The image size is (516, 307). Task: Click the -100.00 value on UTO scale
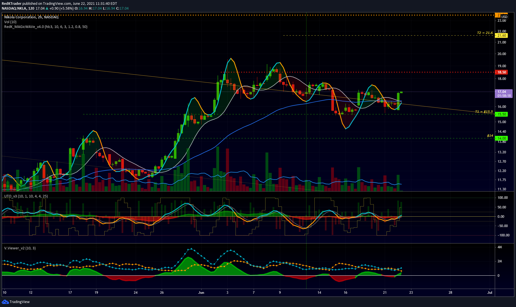click(x=503, y=235)
